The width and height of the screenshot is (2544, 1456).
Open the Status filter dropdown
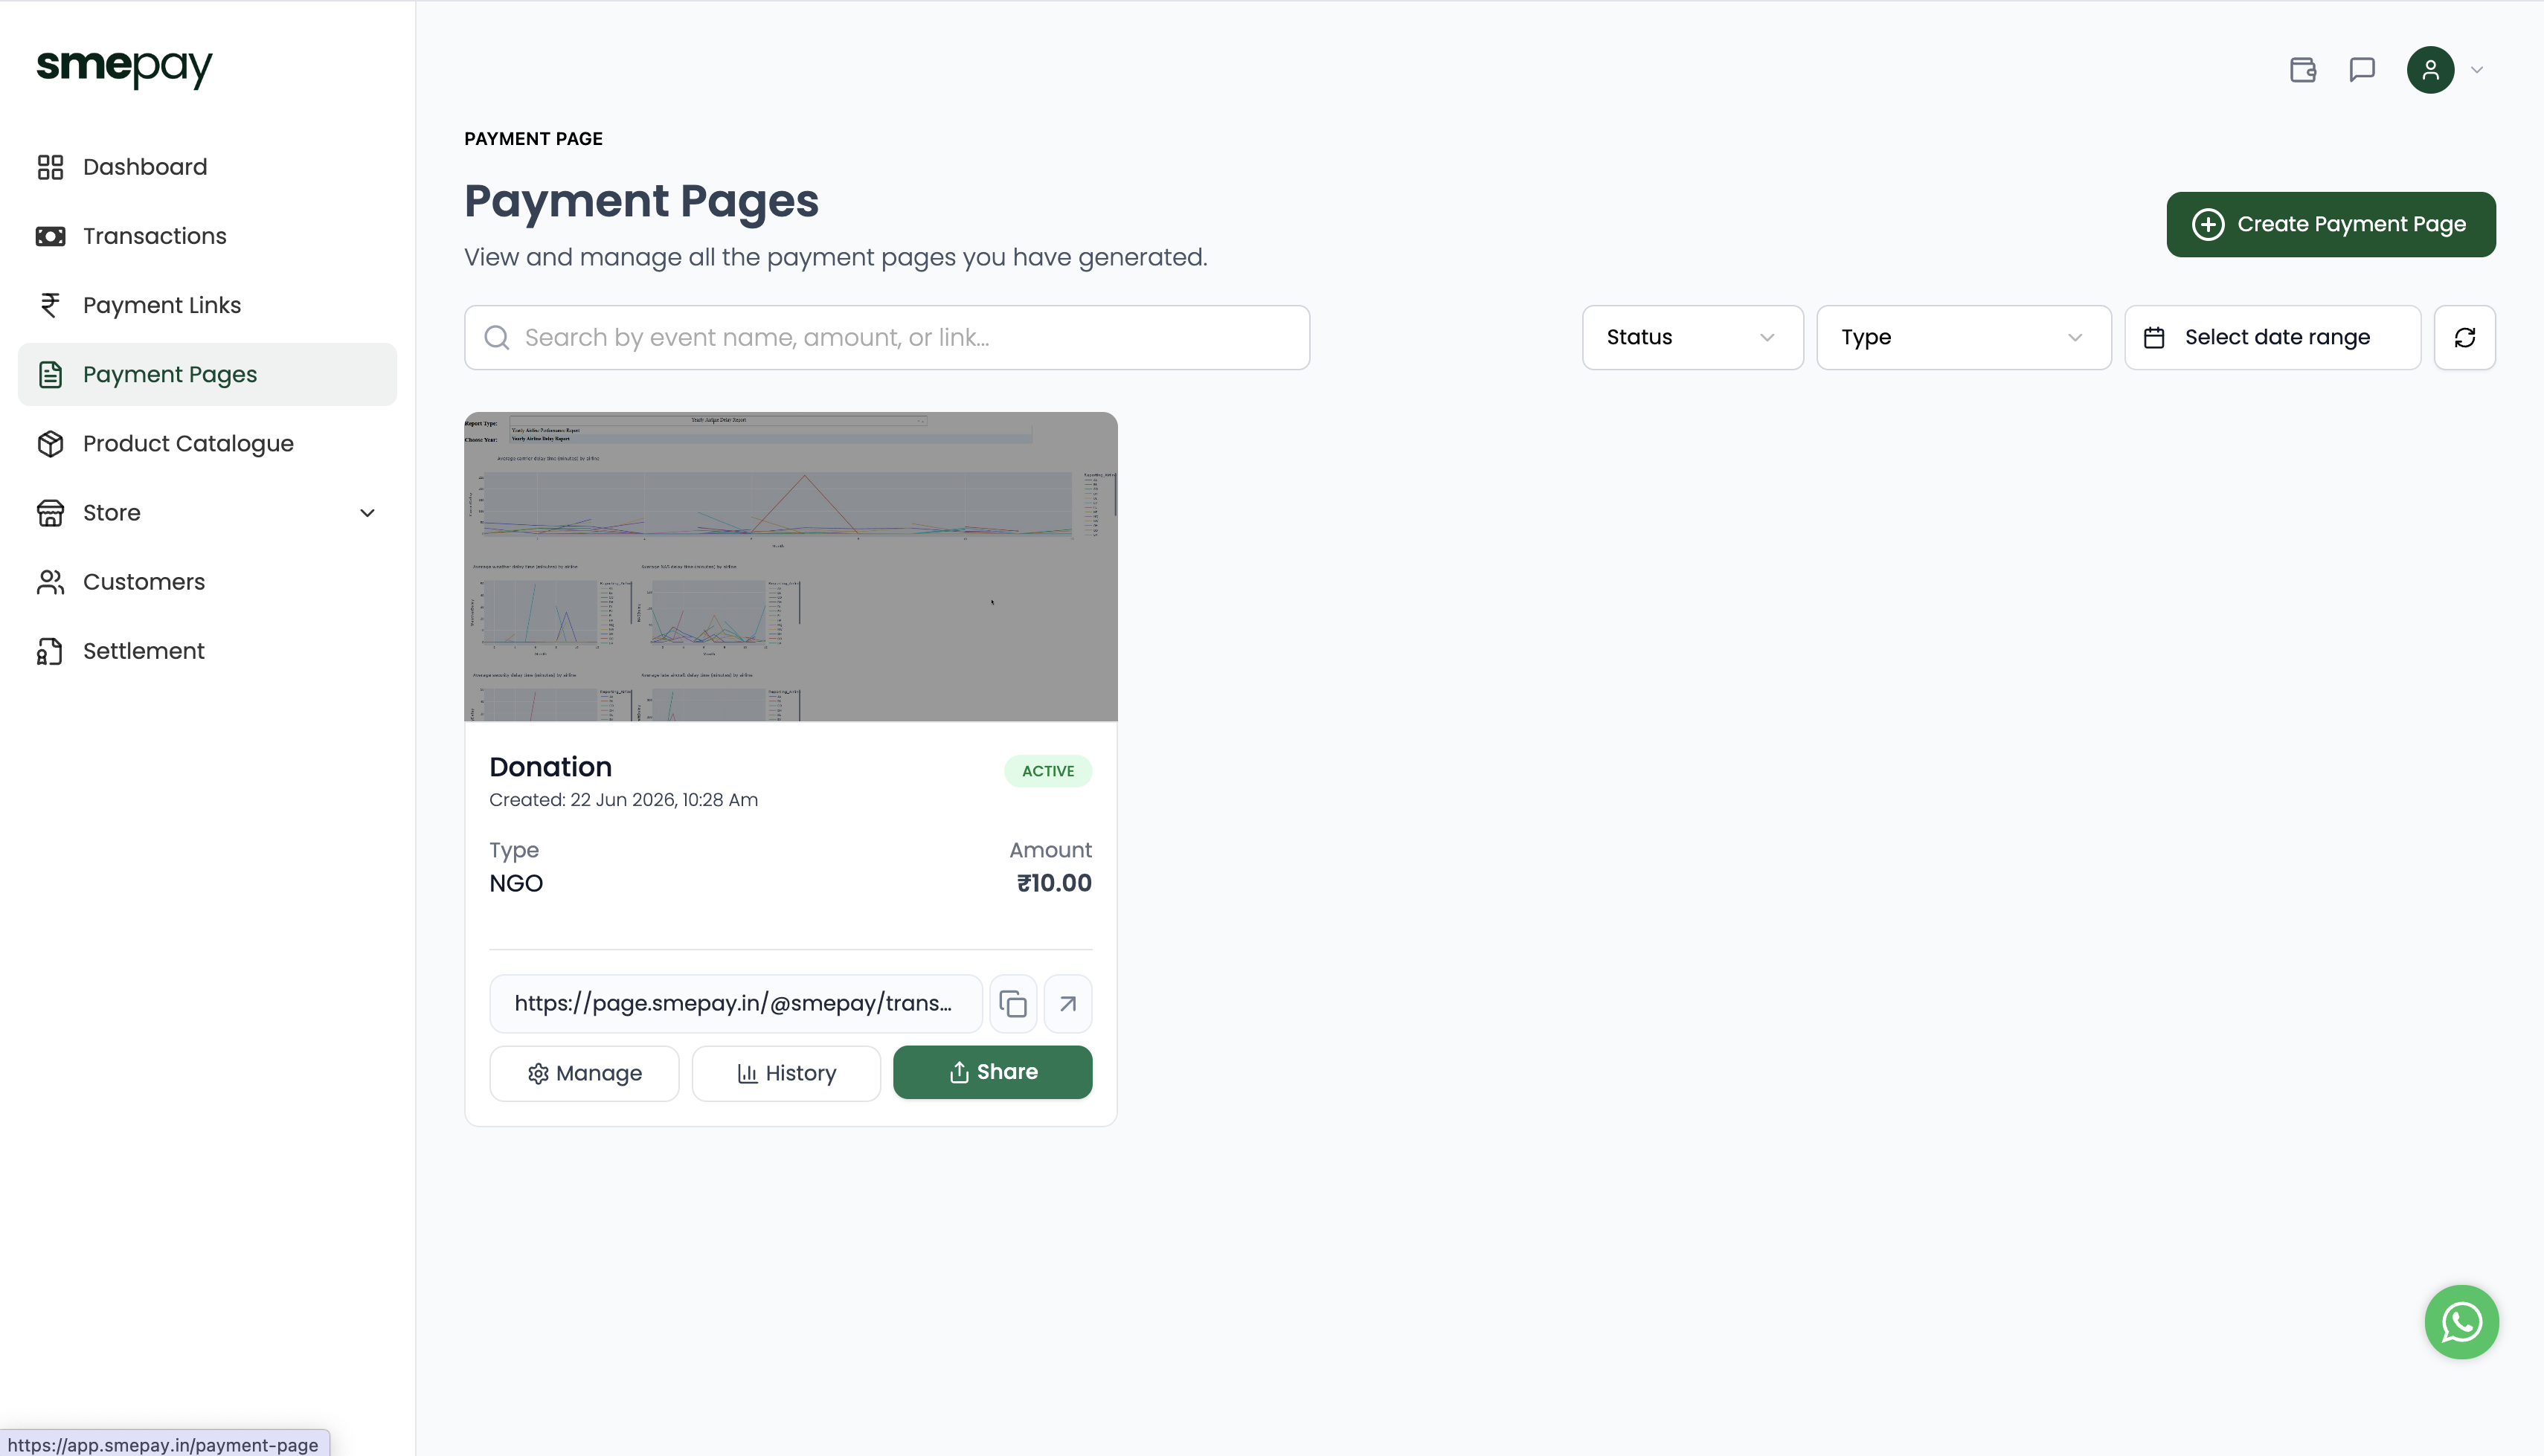[x=1692, y=338]
